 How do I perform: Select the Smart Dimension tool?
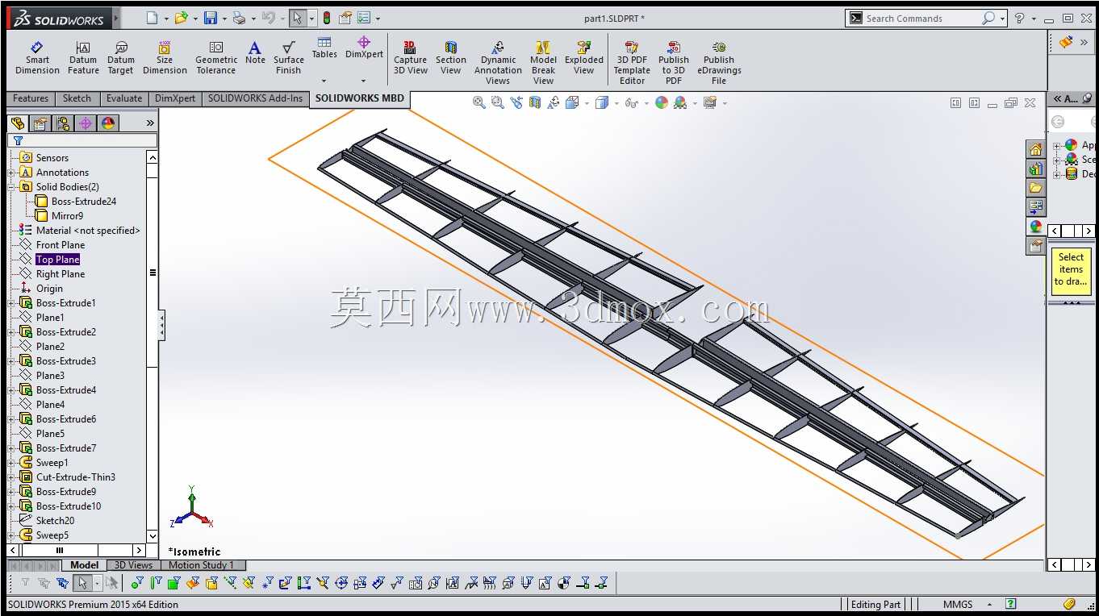(x=37, y=58)
